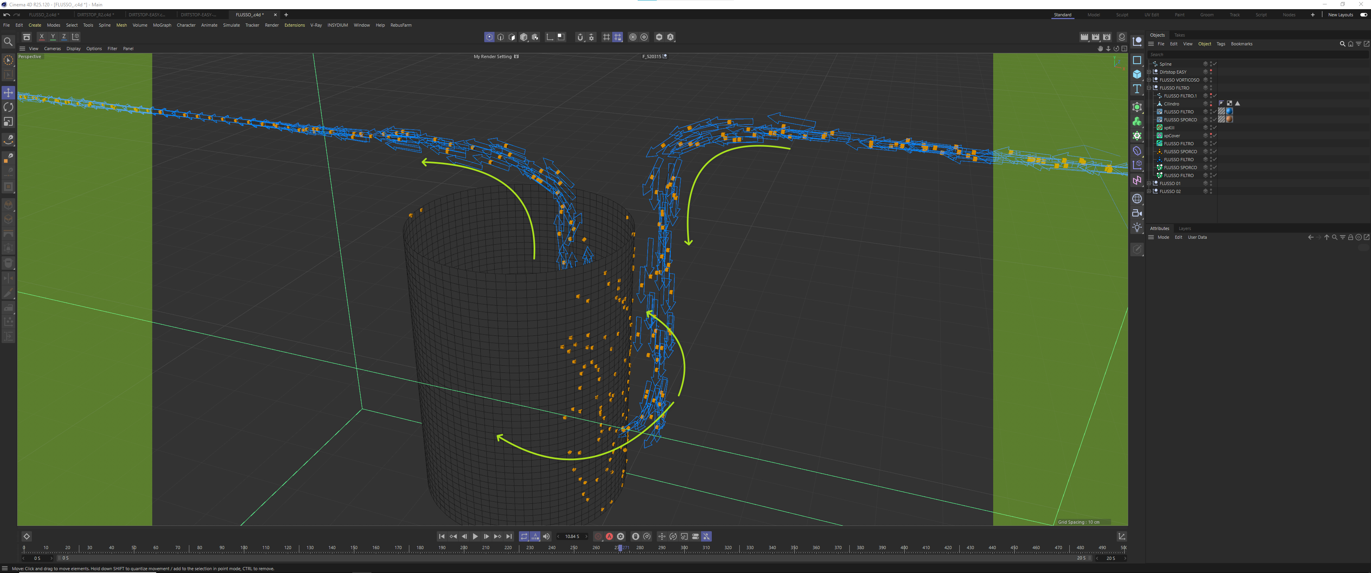The width and height of the screenshot is (1371, 573).
Task: Switch to the Takes tab
Action: click(x=1179, y=35)
